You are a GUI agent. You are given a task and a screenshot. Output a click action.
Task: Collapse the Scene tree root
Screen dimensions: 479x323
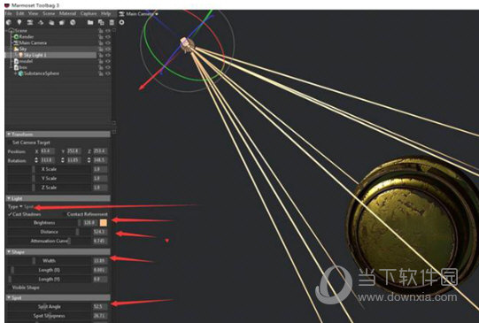pyautogui.click(x=7, y=30)
